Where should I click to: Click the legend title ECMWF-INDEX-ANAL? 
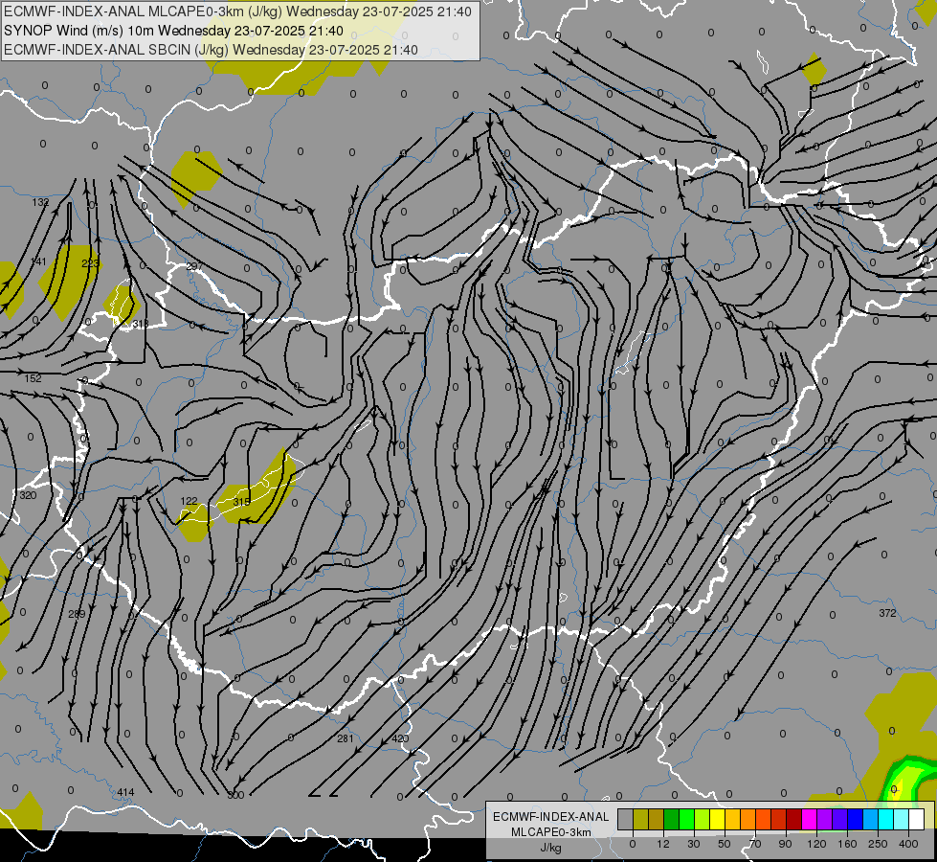[551, 817]
